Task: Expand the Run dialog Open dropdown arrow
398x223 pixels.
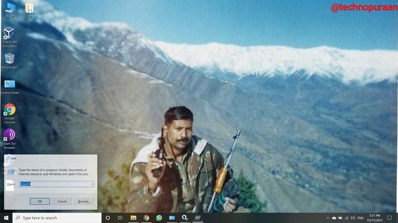Action: [91, 184]
